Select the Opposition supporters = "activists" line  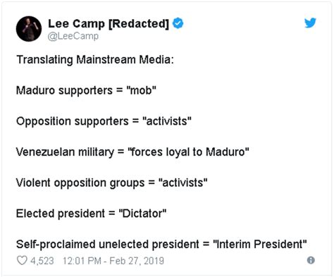click(104, 121)
